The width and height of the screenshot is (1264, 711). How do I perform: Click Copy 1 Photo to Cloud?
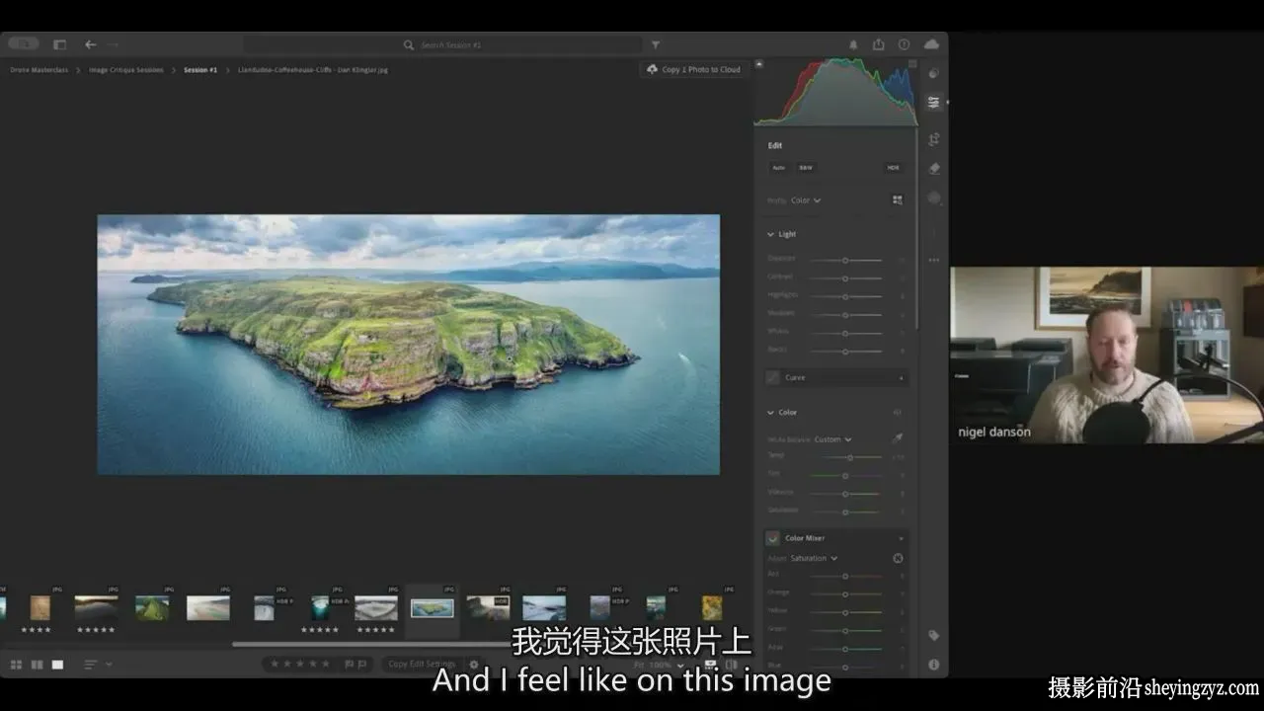pos(693,70)
